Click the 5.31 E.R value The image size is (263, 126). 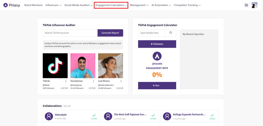pos(120,88)
